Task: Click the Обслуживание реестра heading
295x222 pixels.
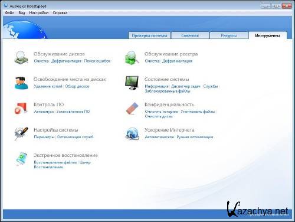Action: 171,54
